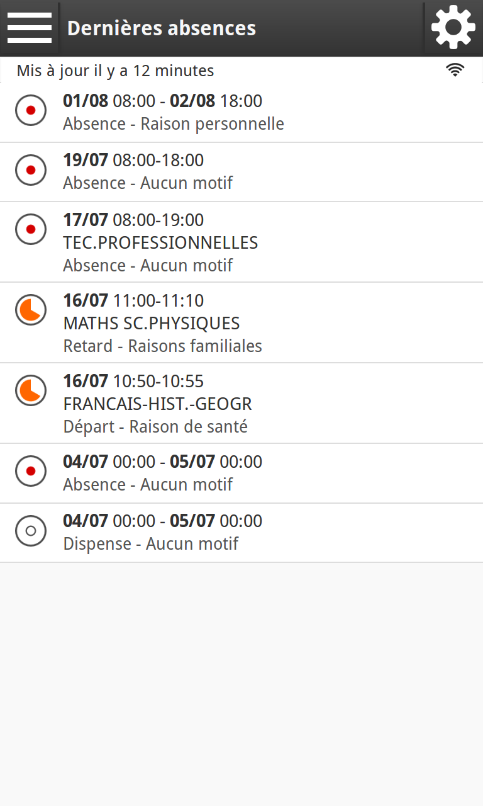Click orange clock icon for FRANCAIS-HIST.-GEOGR départ
This screenshot has width=483, height=806.
tap(31, 390)
